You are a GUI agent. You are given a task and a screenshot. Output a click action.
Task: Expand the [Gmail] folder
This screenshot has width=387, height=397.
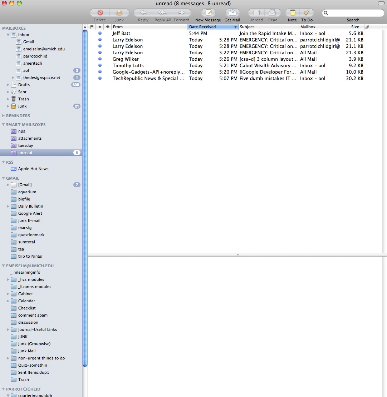[8, 185]
